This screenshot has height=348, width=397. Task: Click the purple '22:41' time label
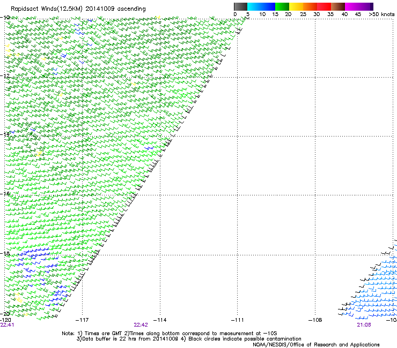pyautogui.click(x=7, y=325)
